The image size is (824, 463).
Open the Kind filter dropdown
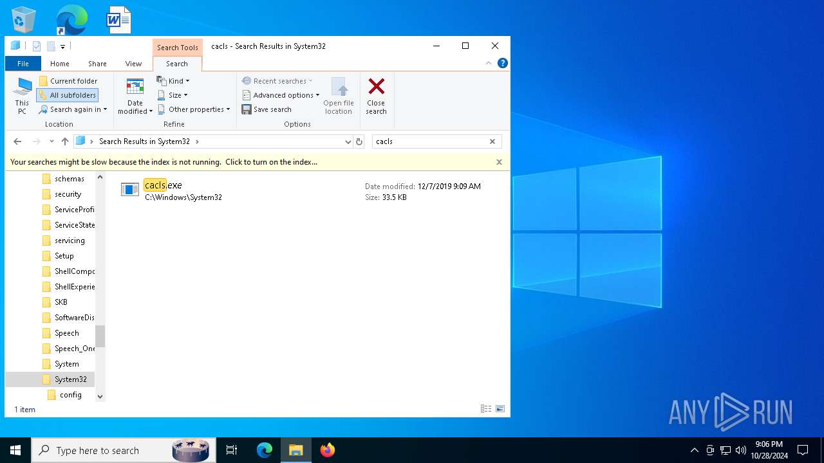(x=173, y=81)
